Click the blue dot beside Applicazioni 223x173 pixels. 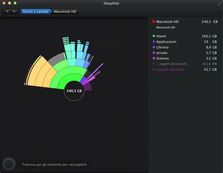[x=153, y=42]
